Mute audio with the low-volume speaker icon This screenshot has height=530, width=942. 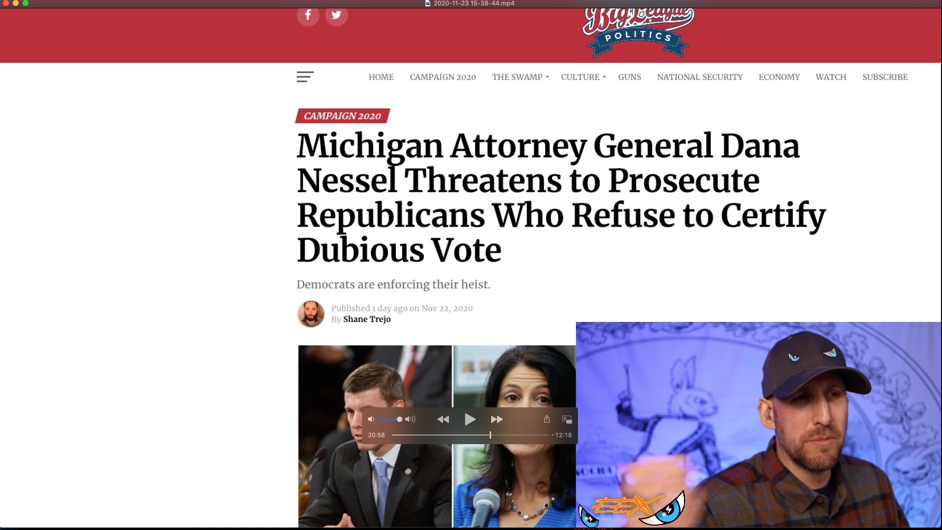click(x=371, y=419)
